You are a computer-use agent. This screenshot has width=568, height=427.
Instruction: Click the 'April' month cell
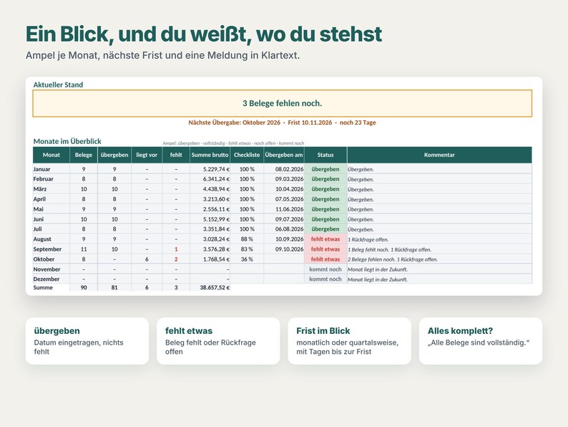[51, 199]
